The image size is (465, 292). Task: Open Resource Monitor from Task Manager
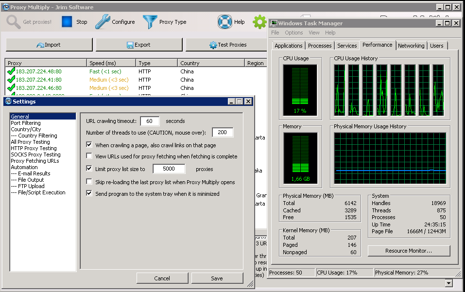[409, 251]
